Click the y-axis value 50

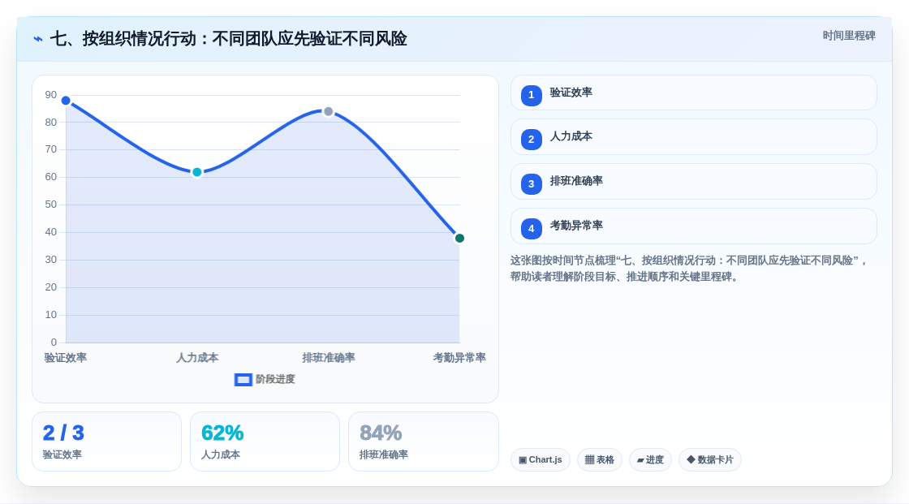[x=51, y=205]
